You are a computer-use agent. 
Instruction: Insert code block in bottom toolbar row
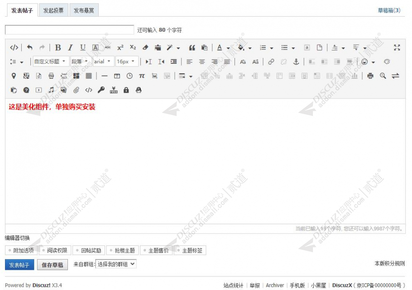89,90
